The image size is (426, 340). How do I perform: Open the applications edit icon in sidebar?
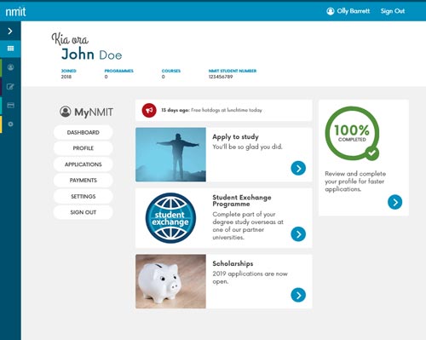(10, 87)
